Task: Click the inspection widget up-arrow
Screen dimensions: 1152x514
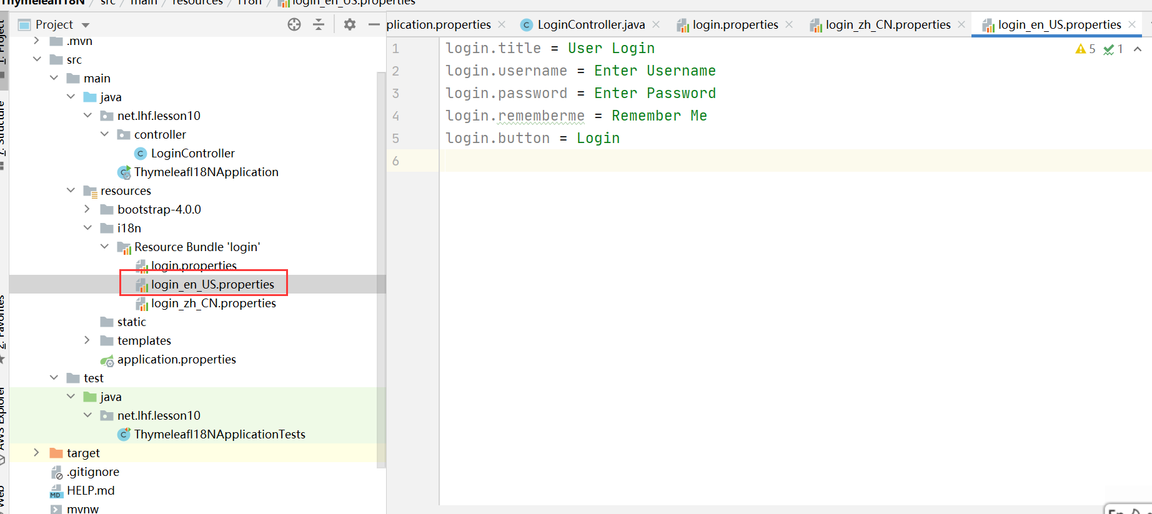Action: pyautogui.click(x=1138, y=49)
